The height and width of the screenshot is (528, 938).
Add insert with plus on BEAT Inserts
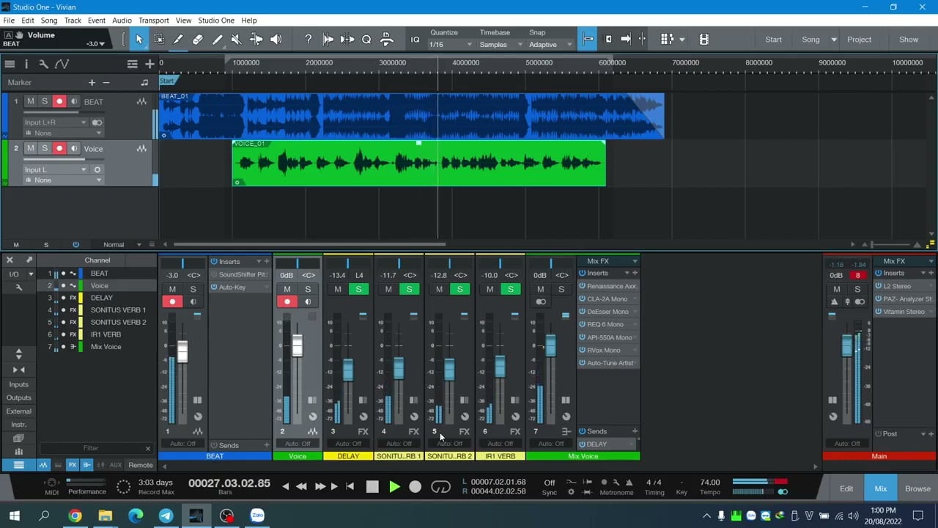coord(267,261)
